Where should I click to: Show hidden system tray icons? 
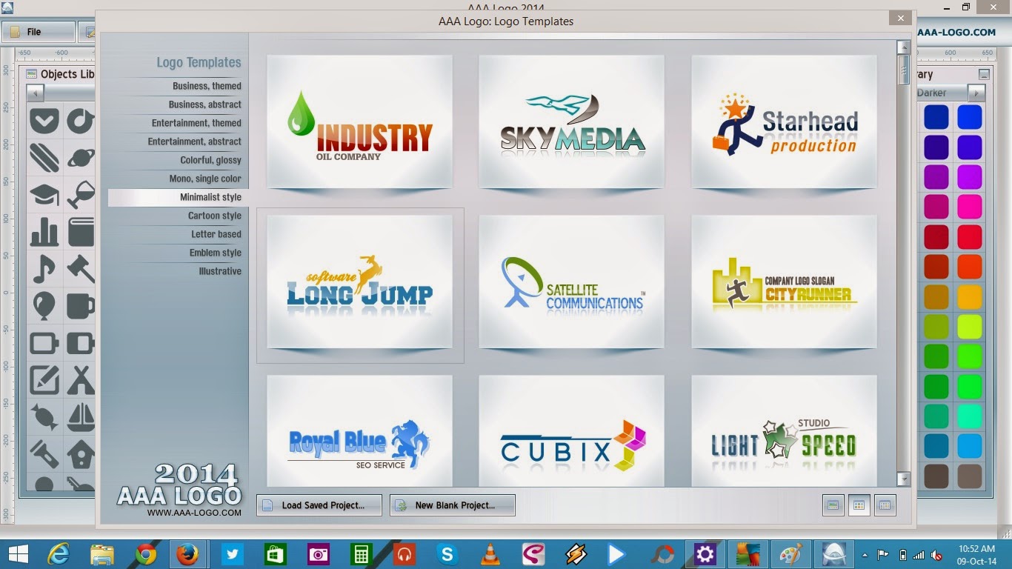tap(865, 554)
